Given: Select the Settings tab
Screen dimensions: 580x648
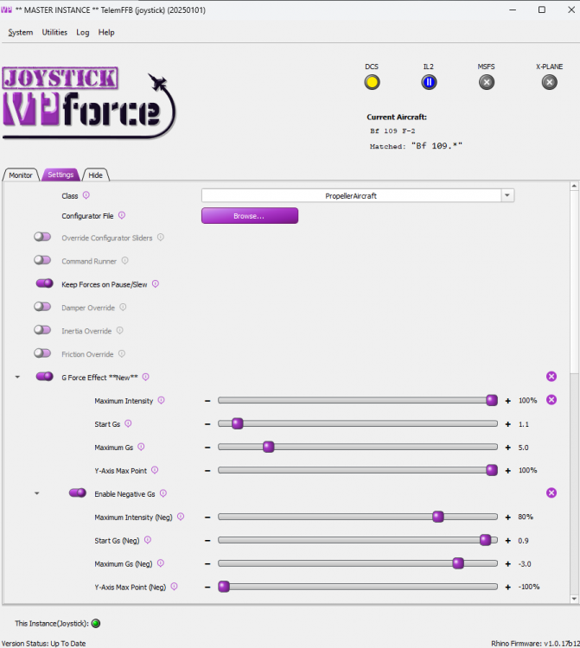Looking at the screenshot, I should (61, 175).
